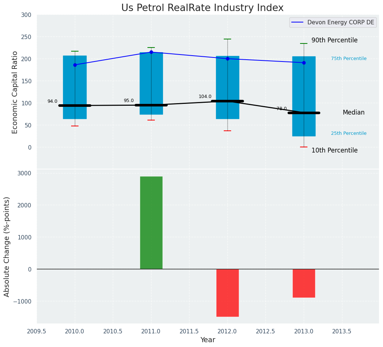Click the red absolute change bar for 2012
This screenshot has width=383, height=347.
point(227,292)
